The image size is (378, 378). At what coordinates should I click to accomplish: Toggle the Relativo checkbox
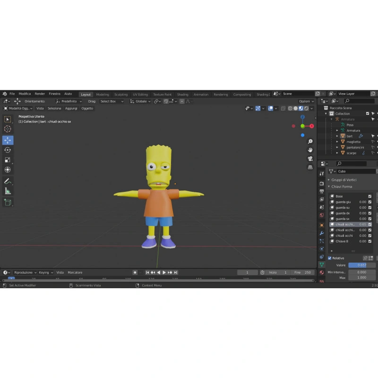coord(329,258)
